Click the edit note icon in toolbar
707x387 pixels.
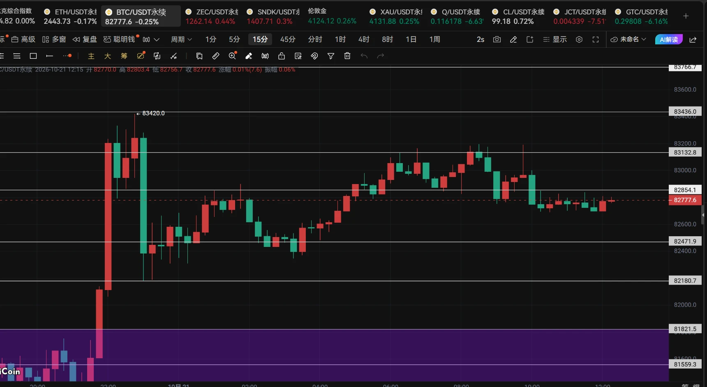point(298,56)
